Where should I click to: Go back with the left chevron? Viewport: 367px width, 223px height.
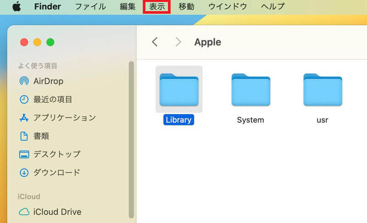click(155, 42)
